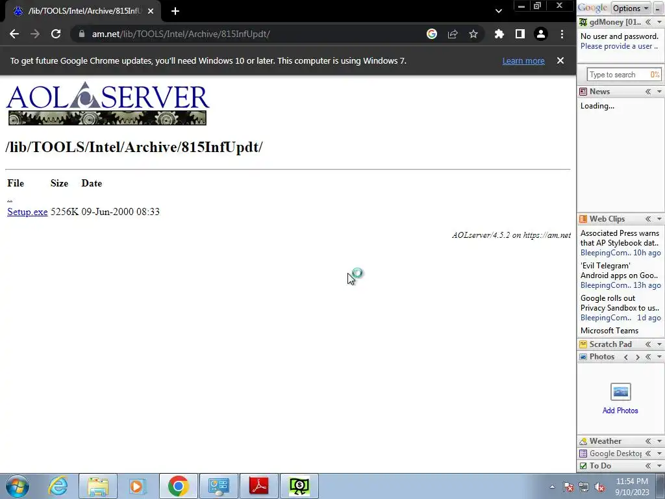Viewport: 665px width, 499px height.
Task: Close the 815InfUpdt browser tab
Action: [151, 11]
